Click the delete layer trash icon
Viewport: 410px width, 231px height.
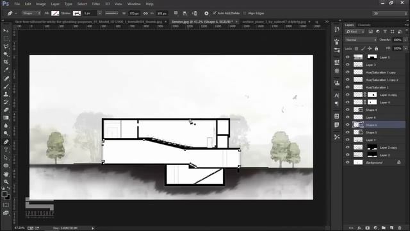pyautogui.click(x=400, y=228)
